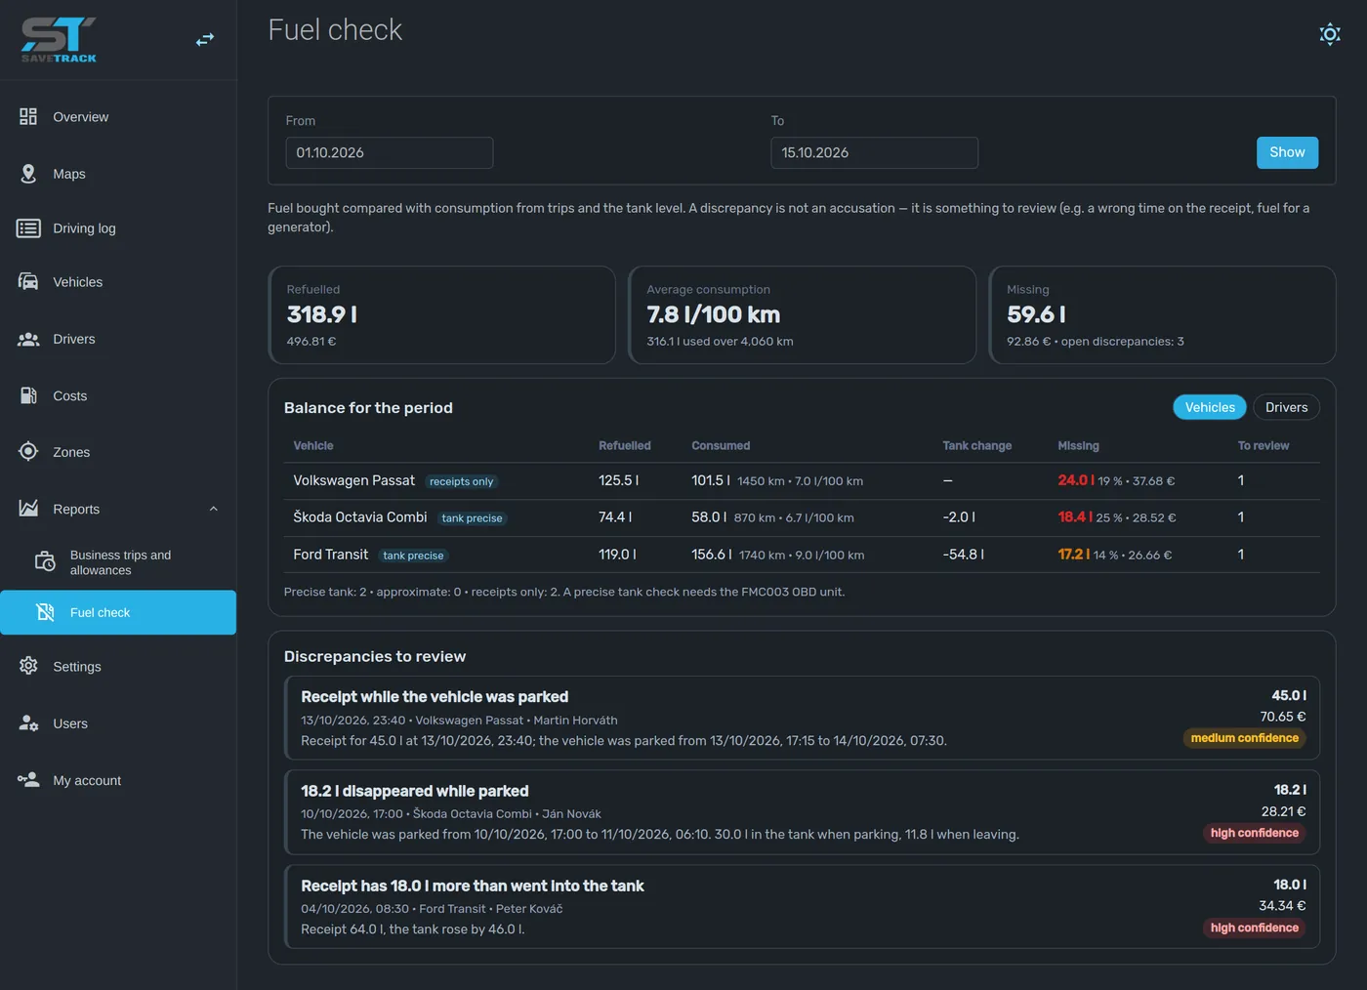Click the Show button
Image resolution: width=1367 pixels, height=990 pixels.
coord(1287,152)
